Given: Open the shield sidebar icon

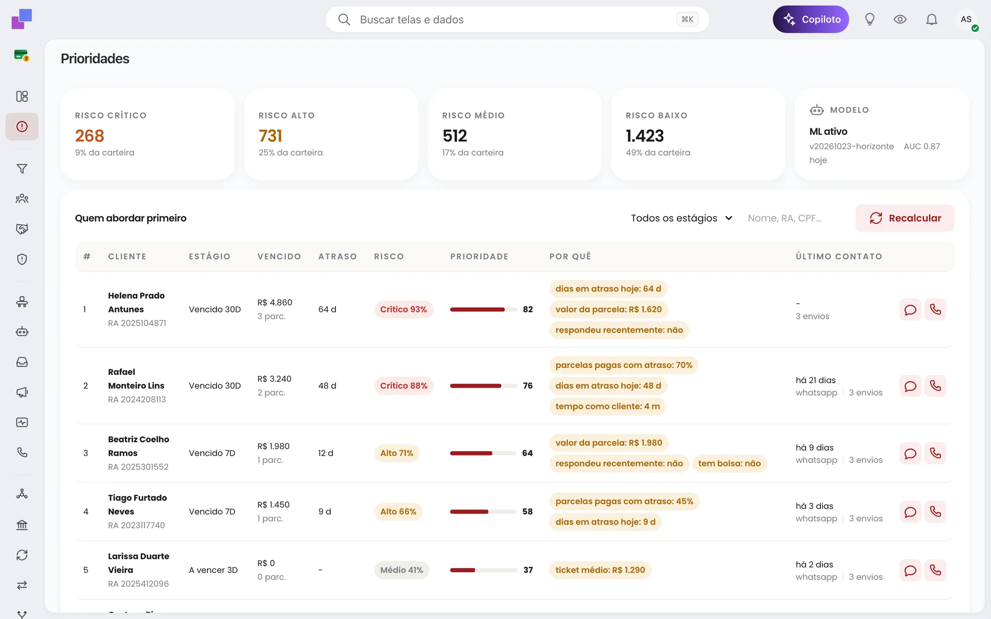Looking at the screenshot, I should [22, 259].
